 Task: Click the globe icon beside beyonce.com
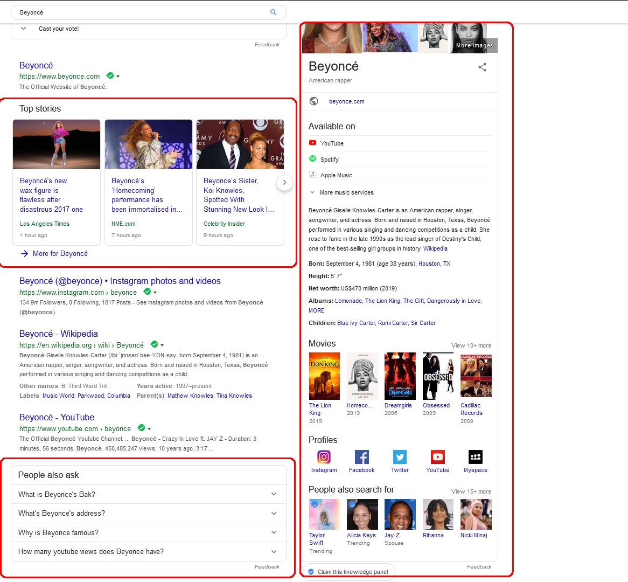314,101
